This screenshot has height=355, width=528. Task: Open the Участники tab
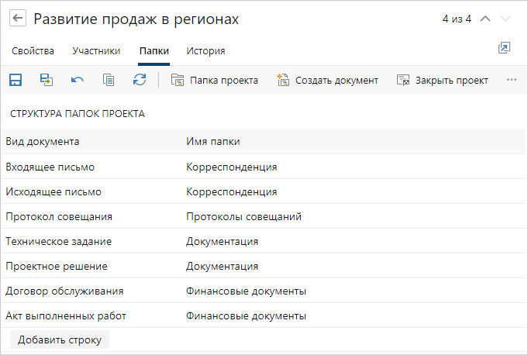coord(96,51)
